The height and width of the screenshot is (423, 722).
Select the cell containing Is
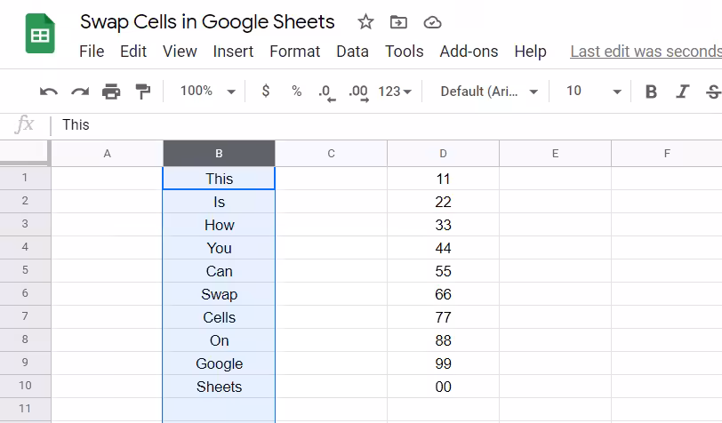pyautogui.click(x=219, y=202)
